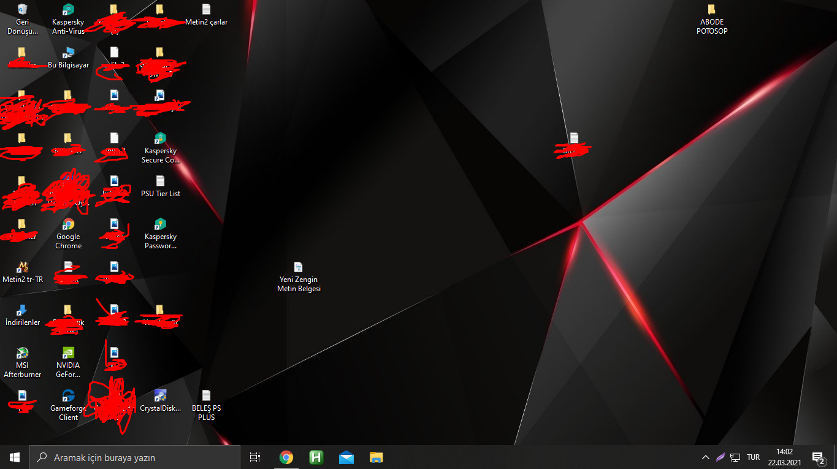Open the network status tray icon
This screenshot has width=837, height=469.
click(x=735, y=457)
